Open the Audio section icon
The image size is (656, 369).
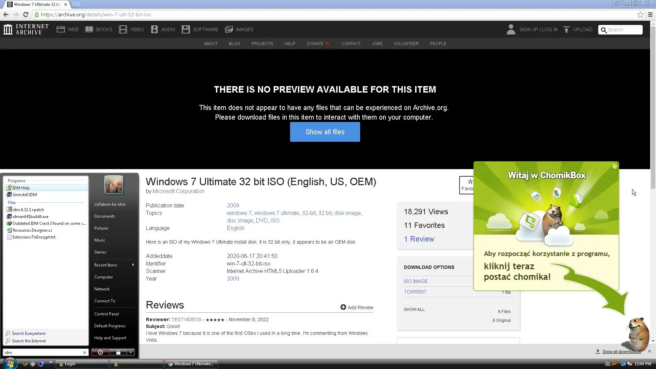click(x=154, y=29)
